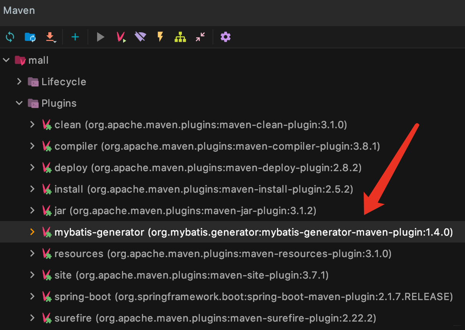
Task: Select the 'Lifecycle' label
Action: click(64, 82)
